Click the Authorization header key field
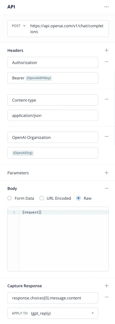The image size is (115, 324). tap(53, 63)
